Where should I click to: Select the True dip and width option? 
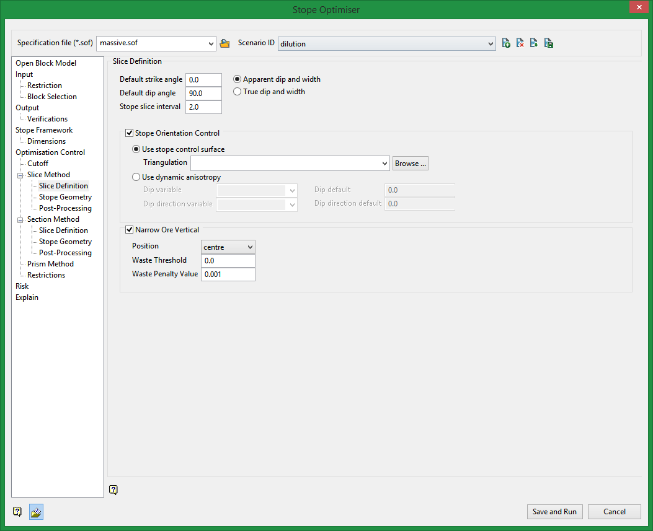(x=237, y=92)
